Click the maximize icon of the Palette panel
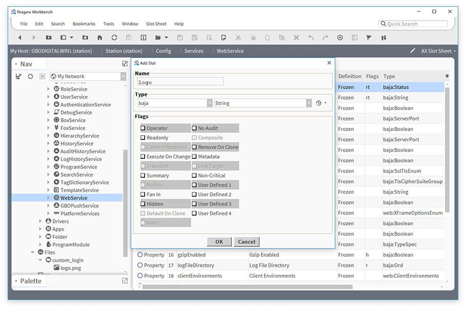466x309 pixels. (125, 281)
